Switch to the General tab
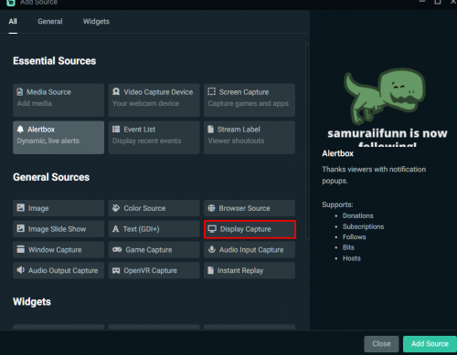This screenshot has height=355, width=457. (50, 21)
